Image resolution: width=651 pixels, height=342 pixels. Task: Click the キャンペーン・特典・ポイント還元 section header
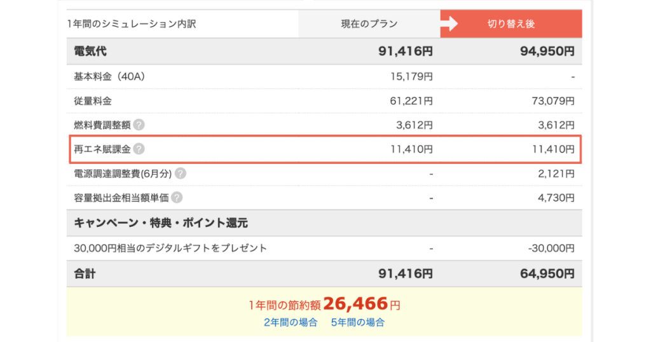pyautogui.click(x=161, y=223)
